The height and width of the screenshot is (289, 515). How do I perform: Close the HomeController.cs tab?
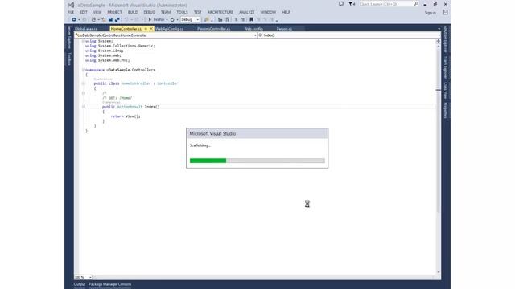(x=151, y=29)
